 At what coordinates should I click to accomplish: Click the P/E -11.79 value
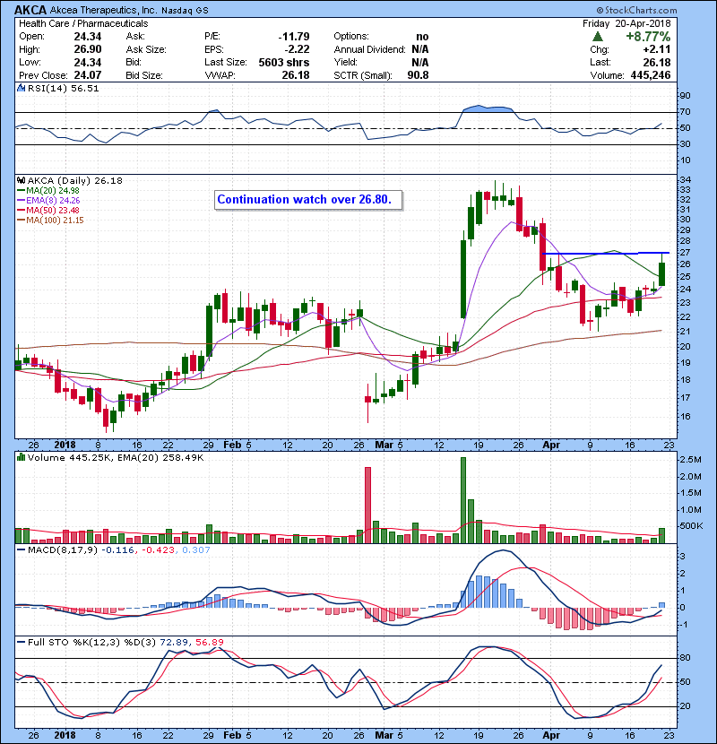[x=294, y=37]
